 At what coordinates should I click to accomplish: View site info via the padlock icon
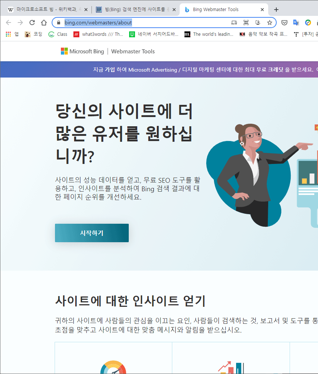[58, 23]
